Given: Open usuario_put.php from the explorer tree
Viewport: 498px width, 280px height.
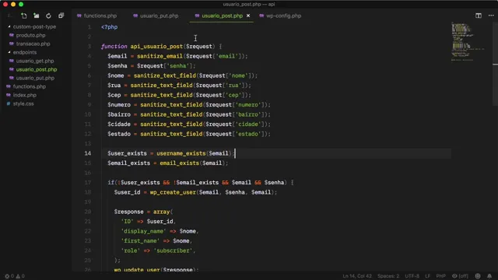Looking at the screenshot, I should (35, 78).
